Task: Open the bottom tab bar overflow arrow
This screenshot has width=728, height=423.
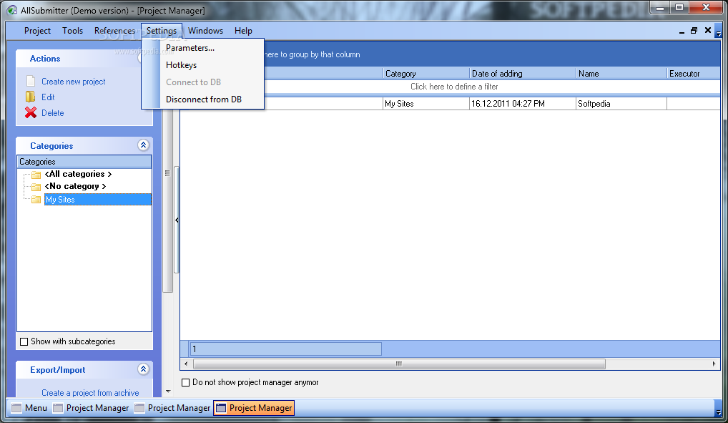Action: tap(718, 412)
